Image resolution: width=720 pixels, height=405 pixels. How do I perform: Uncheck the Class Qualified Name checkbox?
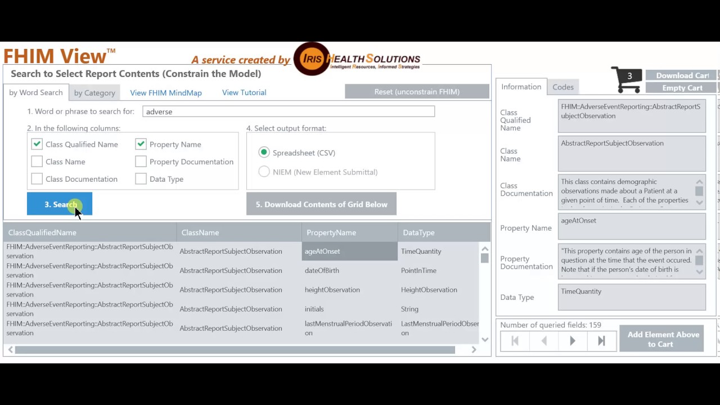[x=37, y=144]
